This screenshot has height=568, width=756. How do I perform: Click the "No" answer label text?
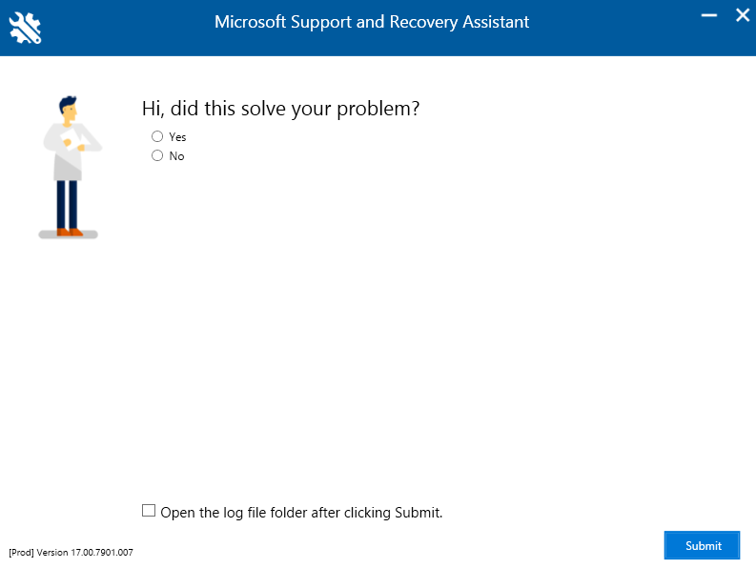(x=176, y=155)
